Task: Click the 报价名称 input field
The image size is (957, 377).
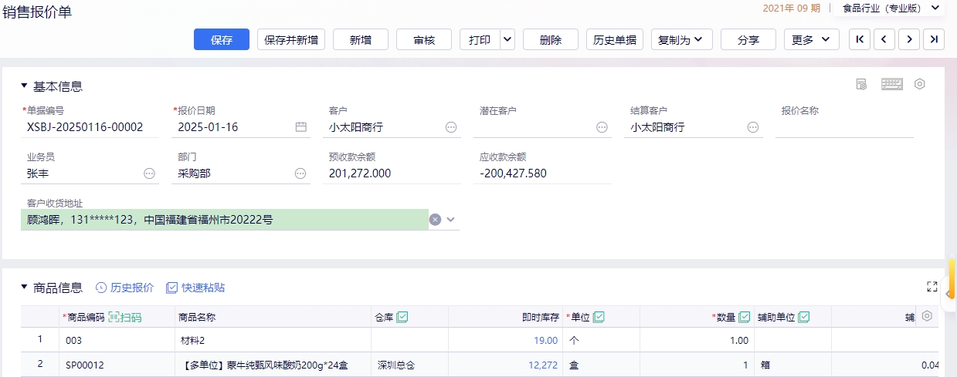Action: click(844, 127)
